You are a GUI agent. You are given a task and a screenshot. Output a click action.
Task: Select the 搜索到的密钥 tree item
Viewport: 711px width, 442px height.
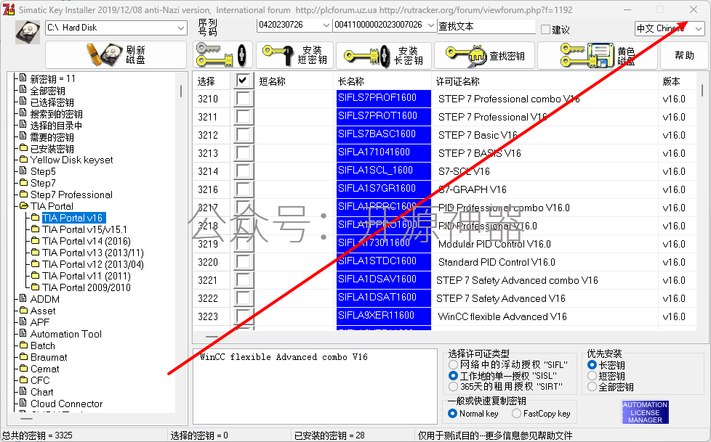(x=56, y=114)
